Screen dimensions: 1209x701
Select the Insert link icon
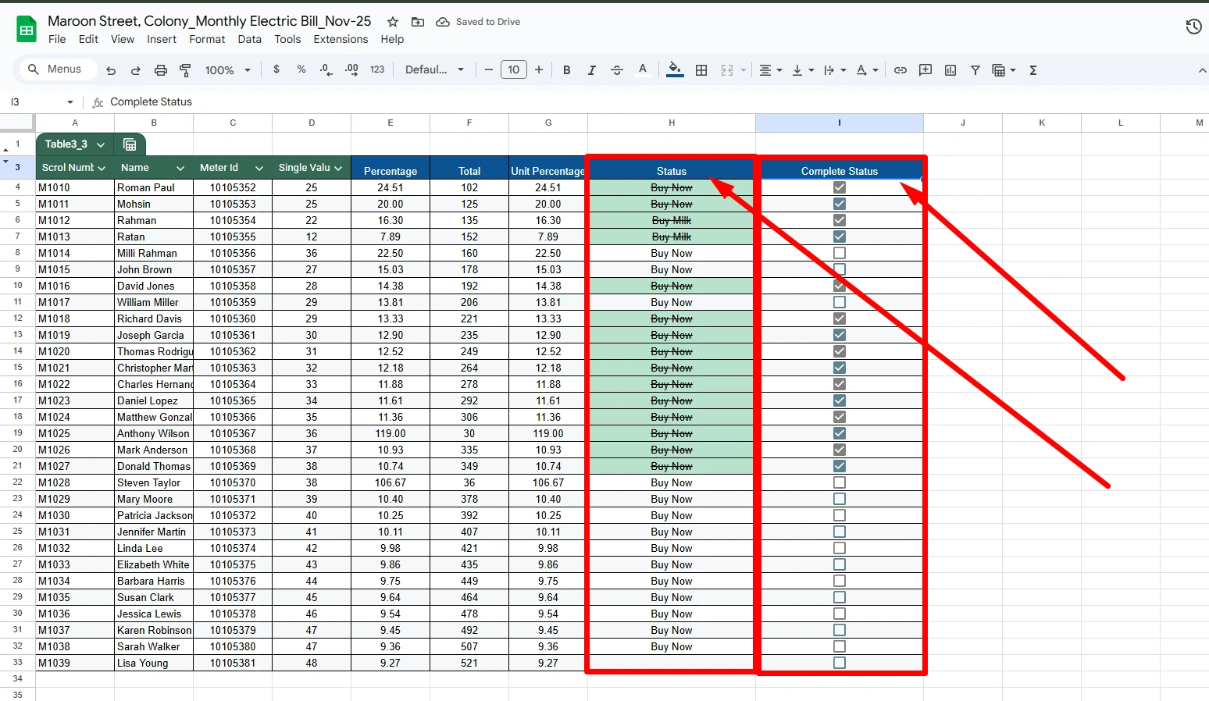click(900, 69)
